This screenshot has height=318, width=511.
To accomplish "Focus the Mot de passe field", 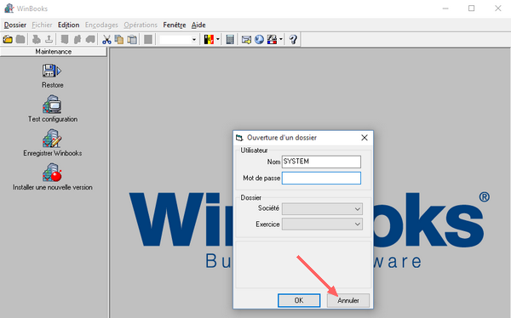I will [x=321, y=178].
